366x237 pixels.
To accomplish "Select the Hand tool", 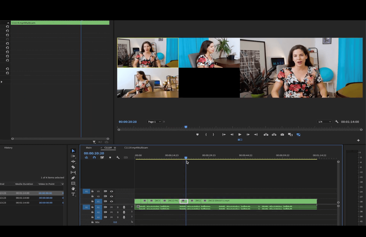I will (73, 189).
